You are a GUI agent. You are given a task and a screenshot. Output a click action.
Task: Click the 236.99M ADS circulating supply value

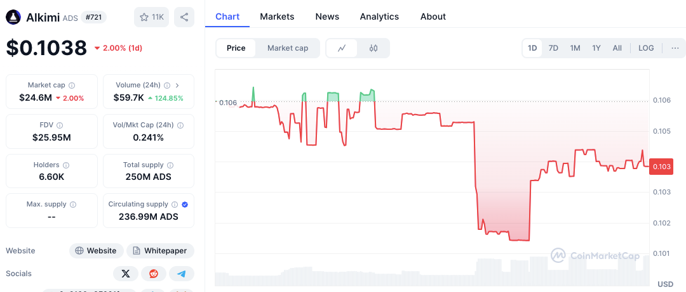point(148,217)
